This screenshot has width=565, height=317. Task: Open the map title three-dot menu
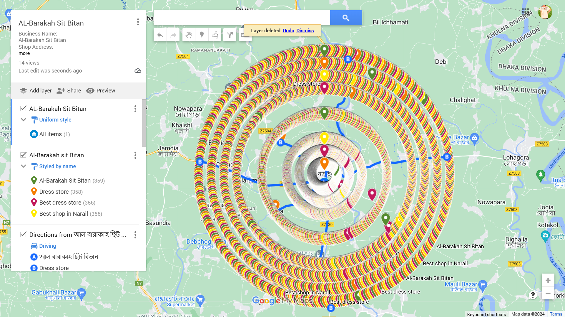click(x=138, y=22)
